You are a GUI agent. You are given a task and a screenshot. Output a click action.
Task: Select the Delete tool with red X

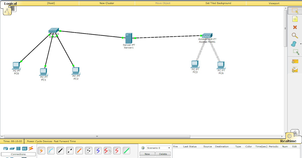coord(294,27)
